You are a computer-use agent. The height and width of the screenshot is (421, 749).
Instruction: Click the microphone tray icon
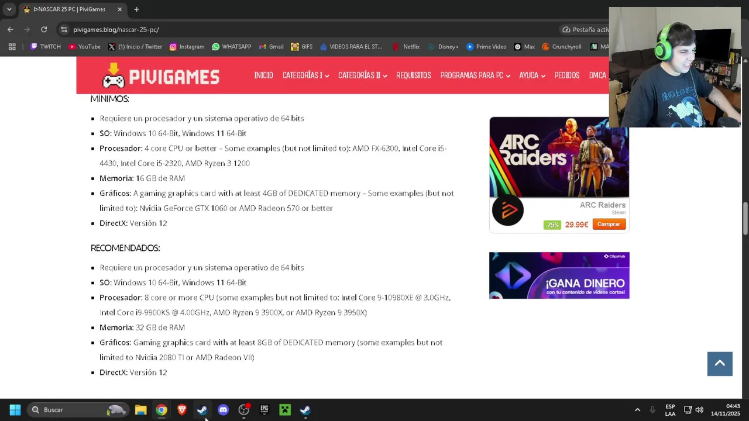pyautogui.click(x=652, y=410)
